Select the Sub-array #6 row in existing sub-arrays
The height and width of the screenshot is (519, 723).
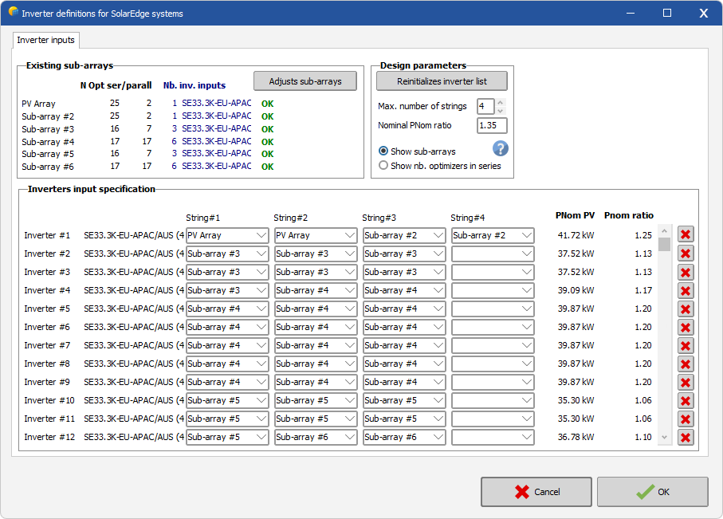click(x=147, y=167)
